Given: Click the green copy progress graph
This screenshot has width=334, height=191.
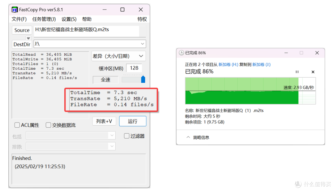Looking at the screenshot, I should (250, 91).
